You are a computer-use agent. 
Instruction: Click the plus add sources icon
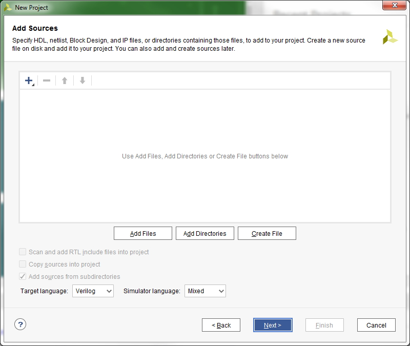[29, 80]
